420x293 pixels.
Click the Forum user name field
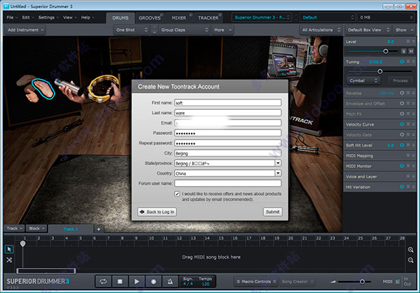click(x=227, y=183)
